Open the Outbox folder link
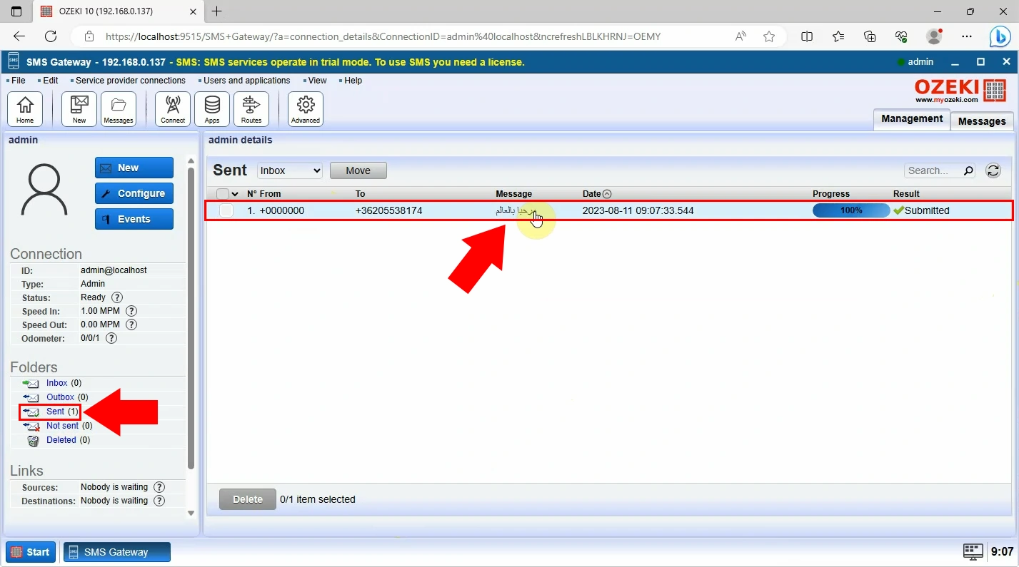 pos(61,397)
